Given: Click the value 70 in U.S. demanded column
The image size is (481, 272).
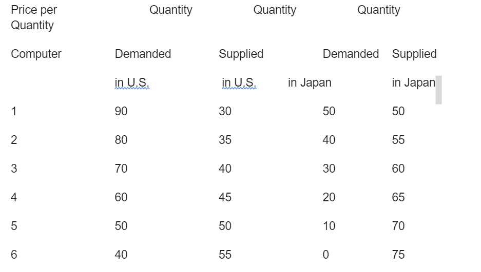Looking at the screenshot, I should coord(121,169).
